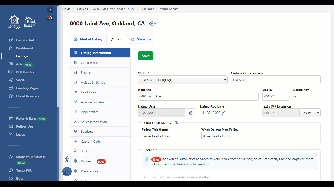Switch to the Market Listing tab
The width and height of the screenshot is (334, 187).
coord(88,39)
